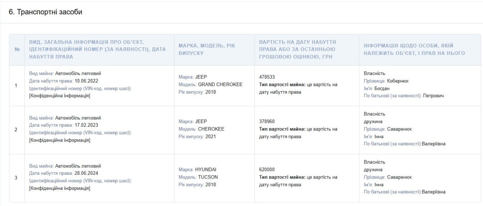Viewport: 483px width, 206px height.
Task: Click the row number 3 cell
Action: (16, 178)
